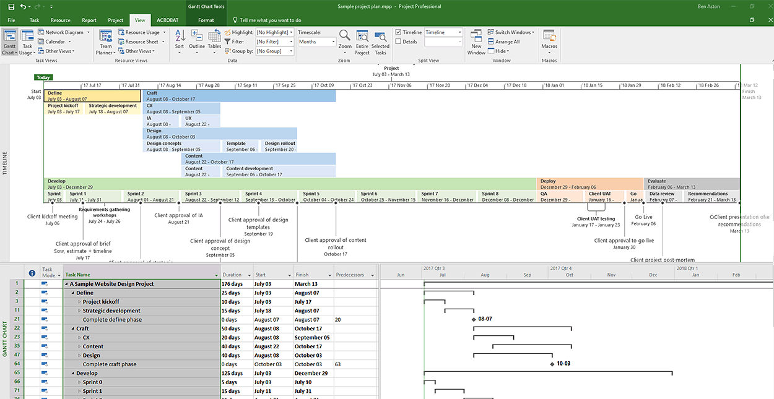Switch to the Task ribbon tab
The image size is (774, 399).
coord(34,20)
